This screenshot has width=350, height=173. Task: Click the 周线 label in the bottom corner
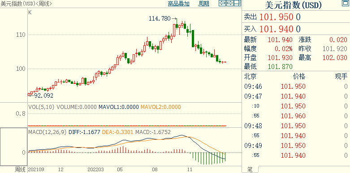point(20,170)
